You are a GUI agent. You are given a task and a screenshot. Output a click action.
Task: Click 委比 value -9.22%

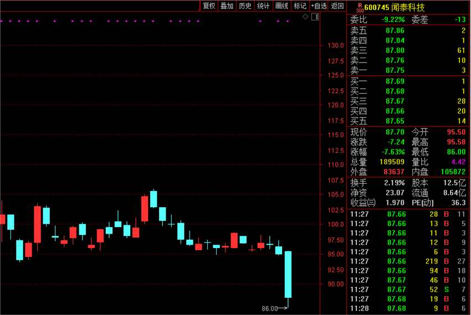(393, 19)
